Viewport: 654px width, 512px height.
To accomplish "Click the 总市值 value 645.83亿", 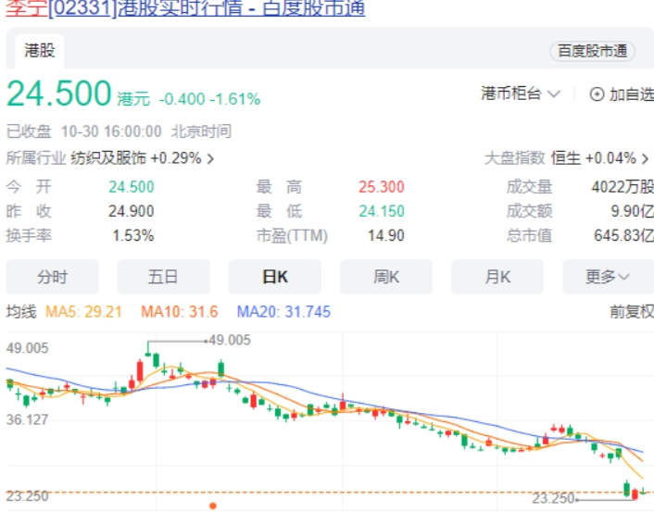I will click(x=624, y=235).
